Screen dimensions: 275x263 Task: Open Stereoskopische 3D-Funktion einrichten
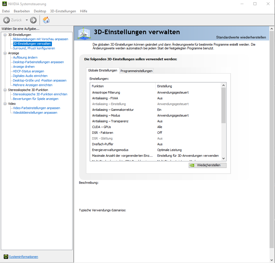(40, 94)
